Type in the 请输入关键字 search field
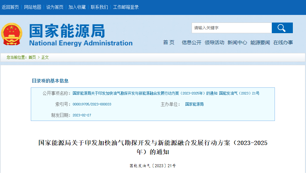This screenshot has height=173, width=306. pyautogui.click(x=231, y=28)
